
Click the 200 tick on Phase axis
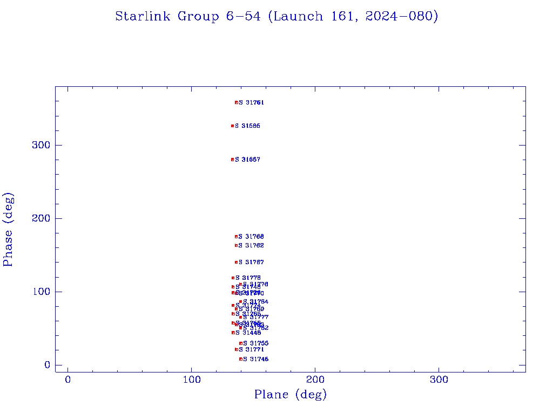[x=41, y=218]
